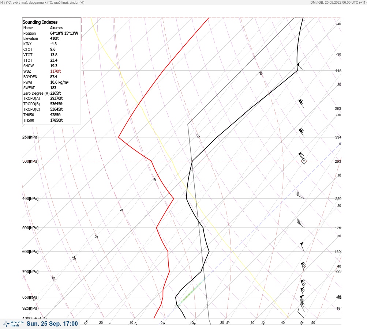Click the 300[hPa] pressure label
Viewport: 367px width, 329px height.
30,161
